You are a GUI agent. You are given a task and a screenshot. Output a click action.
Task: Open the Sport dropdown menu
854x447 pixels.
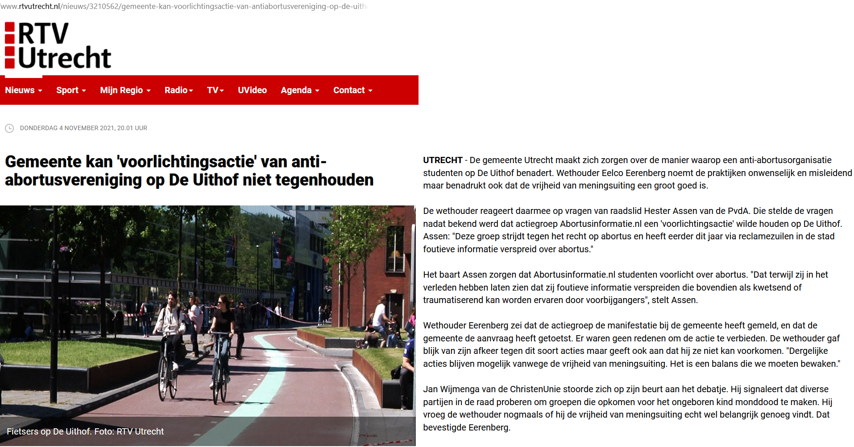click(x=71, y=90)
